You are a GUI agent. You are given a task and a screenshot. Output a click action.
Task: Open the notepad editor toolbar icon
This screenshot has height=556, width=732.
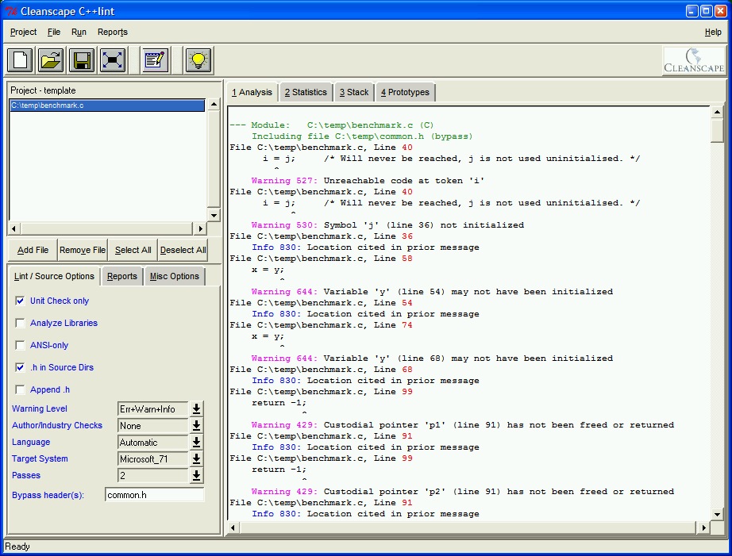click(156, 60)
